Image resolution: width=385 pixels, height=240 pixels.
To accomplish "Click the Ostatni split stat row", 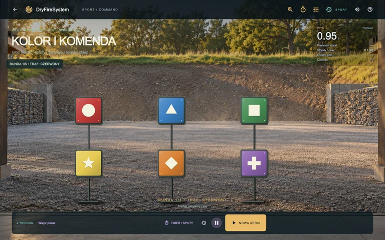I will coord(345,55).
